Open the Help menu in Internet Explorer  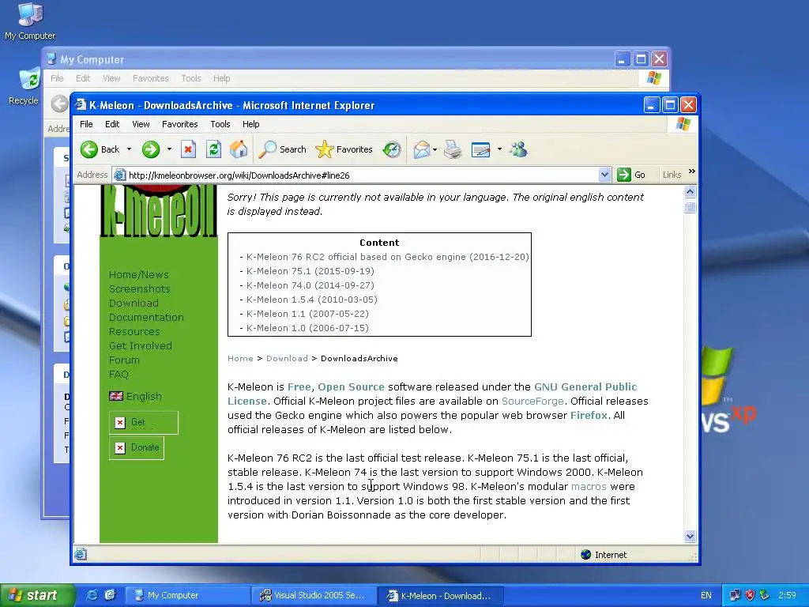[250, 124]
